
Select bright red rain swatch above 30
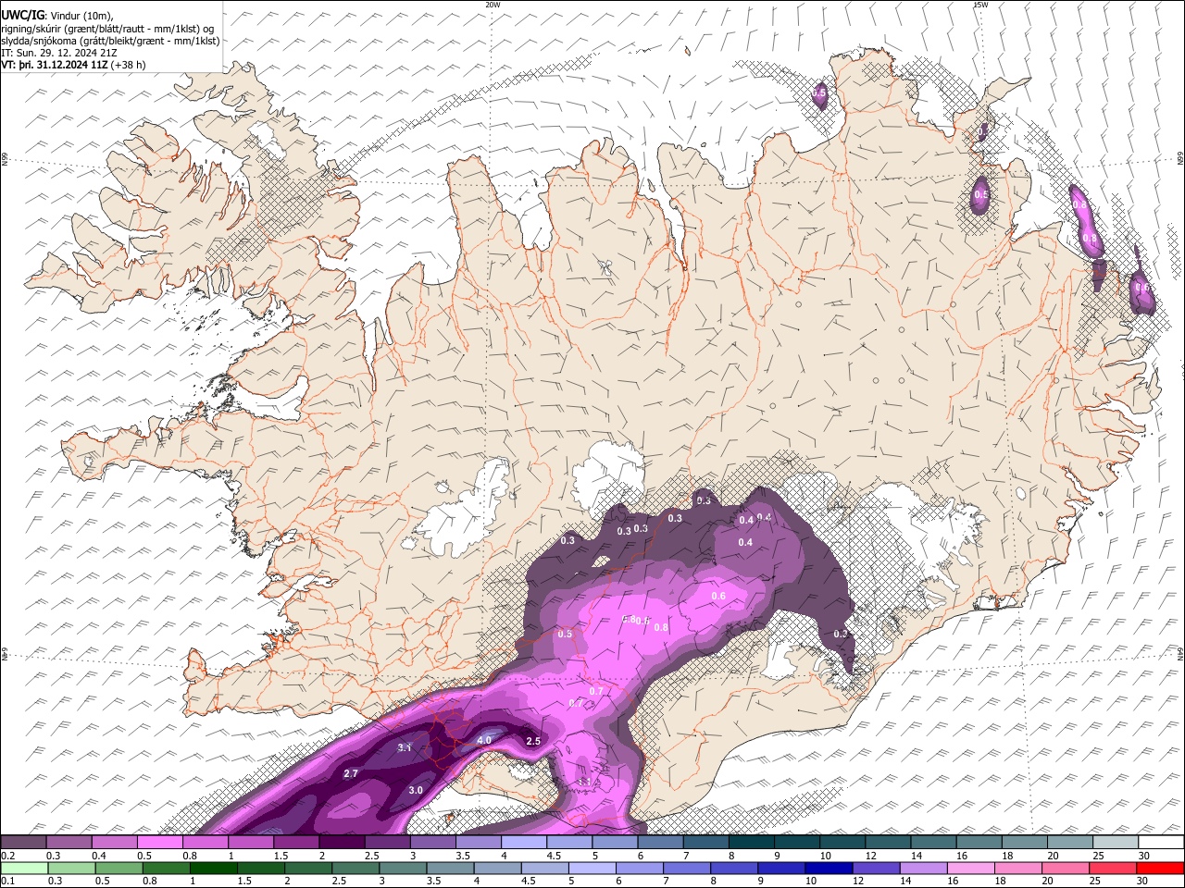[1159, 869]
